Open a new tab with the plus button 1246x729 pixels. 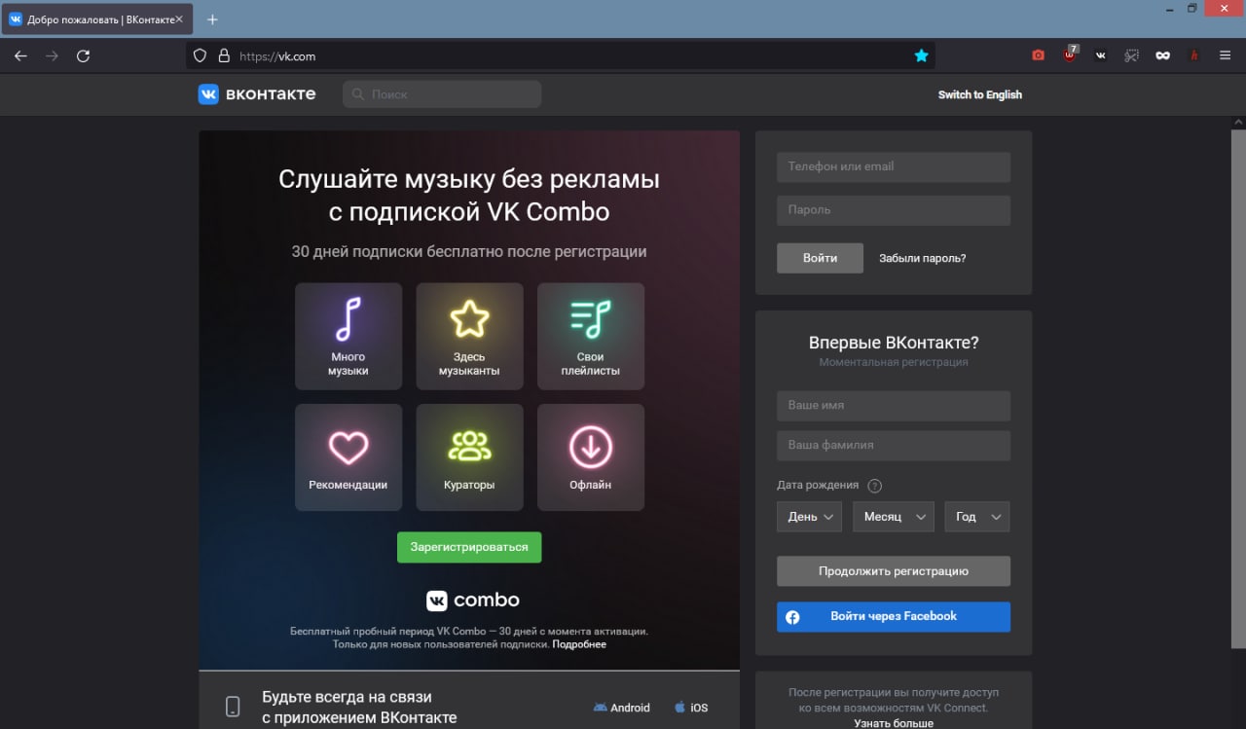click(x=213, y=19)
